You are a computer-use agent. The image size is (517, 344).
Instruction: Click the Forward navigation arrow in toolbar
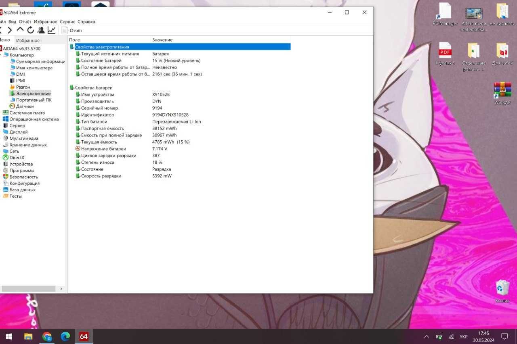10,30
